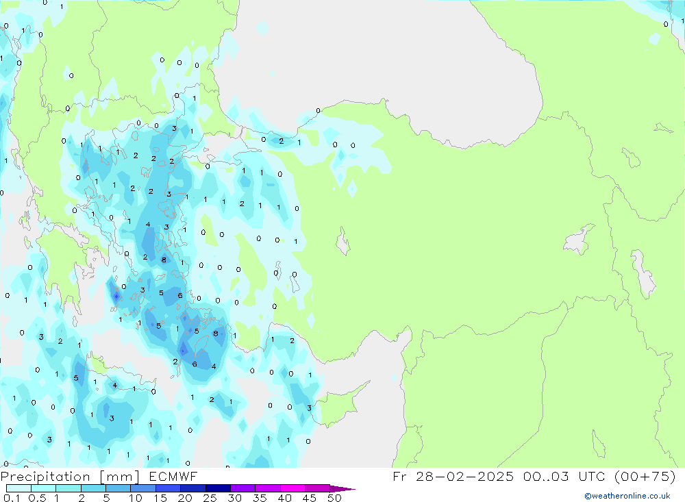Click the 20–25 mm dark blue legend swatch

(x=192, y=488)
